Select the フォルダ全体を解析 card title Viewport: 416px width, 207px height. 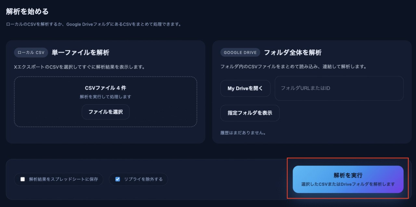pos(292,53)
